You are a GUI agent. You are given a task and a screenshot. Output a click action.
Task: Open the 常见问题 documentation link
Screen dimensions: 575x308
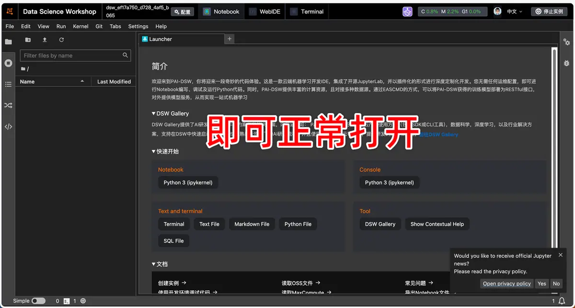click(x=419, y=283)
